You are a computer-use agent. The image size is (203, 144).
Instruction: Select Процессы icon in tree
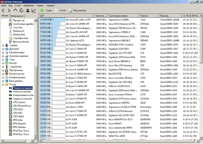[x=10, y=20]
